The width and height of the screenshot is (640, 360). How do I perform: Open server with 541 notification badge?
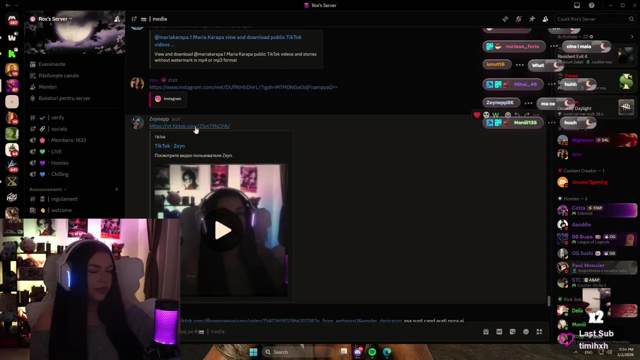pos(12,165)
